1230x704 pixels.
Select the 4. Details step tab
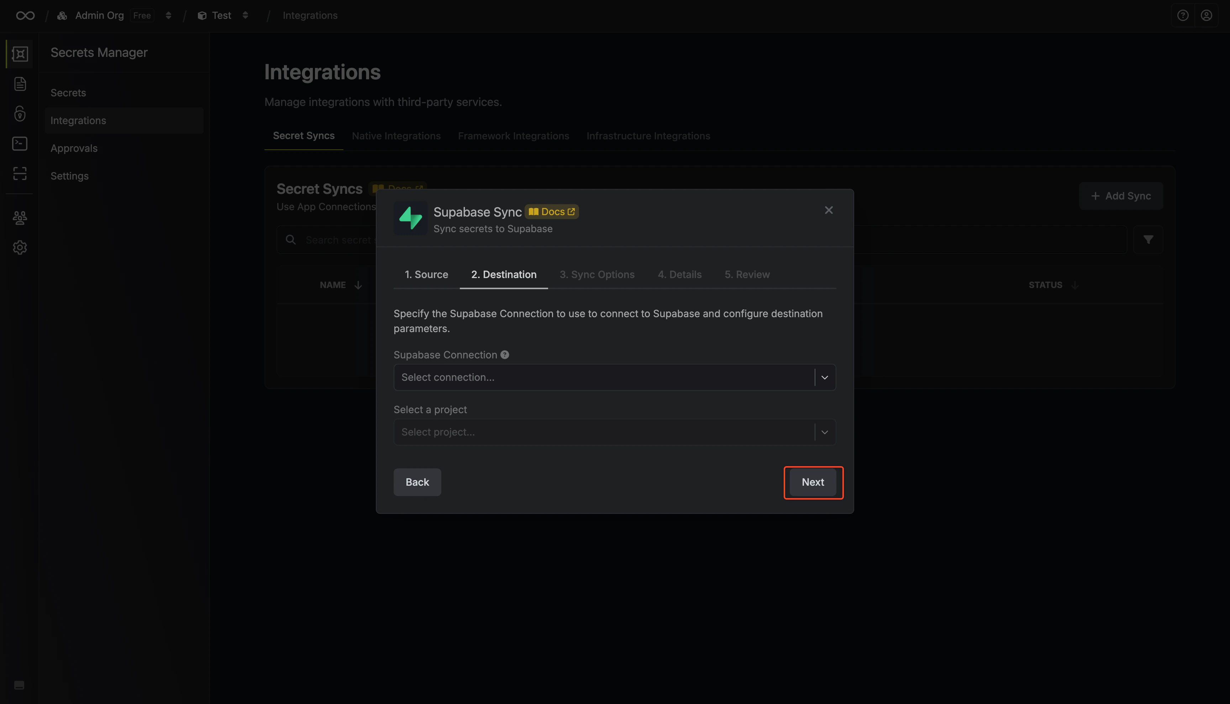679,274
